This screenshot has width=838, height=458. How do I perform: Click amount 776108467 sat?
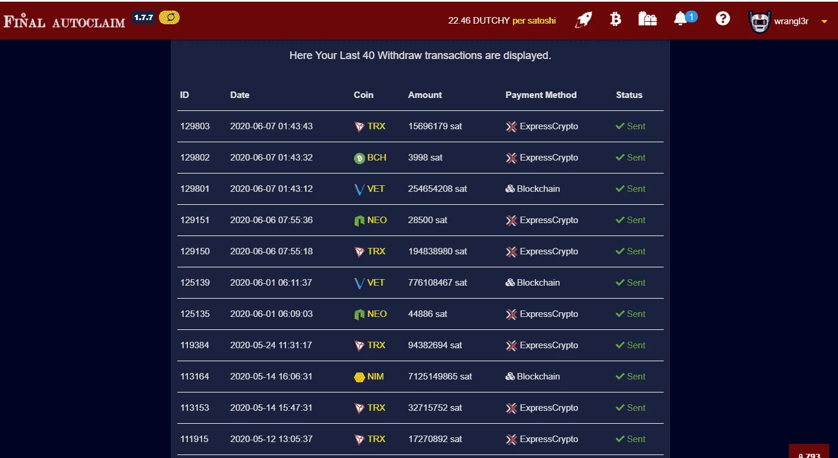point(437,283)
